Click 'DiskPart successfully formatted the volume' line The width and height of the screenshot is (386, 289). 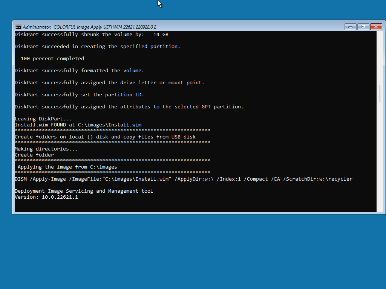click(79, 71)
